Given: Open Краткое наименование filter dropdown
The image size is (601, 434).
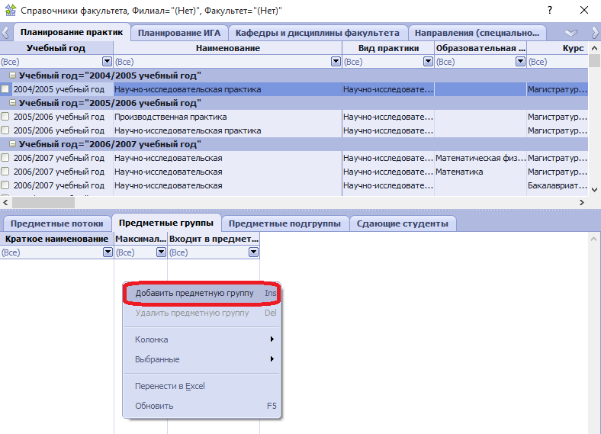Looking at the screenshot, I should click(x=108, y=252).
